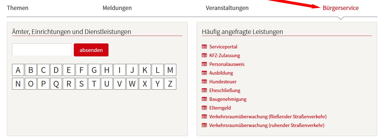Select letter S from the alphabet grid
Viewport: 384px width, 140px height.
click(81, 84)
